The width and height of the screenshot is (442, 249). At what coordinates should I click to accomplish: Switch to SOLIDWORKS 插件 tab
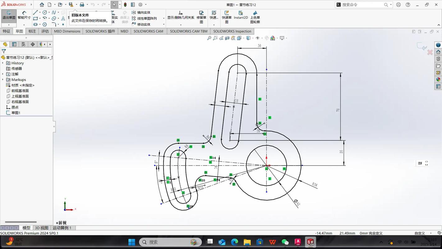click(x=100, y=31)
